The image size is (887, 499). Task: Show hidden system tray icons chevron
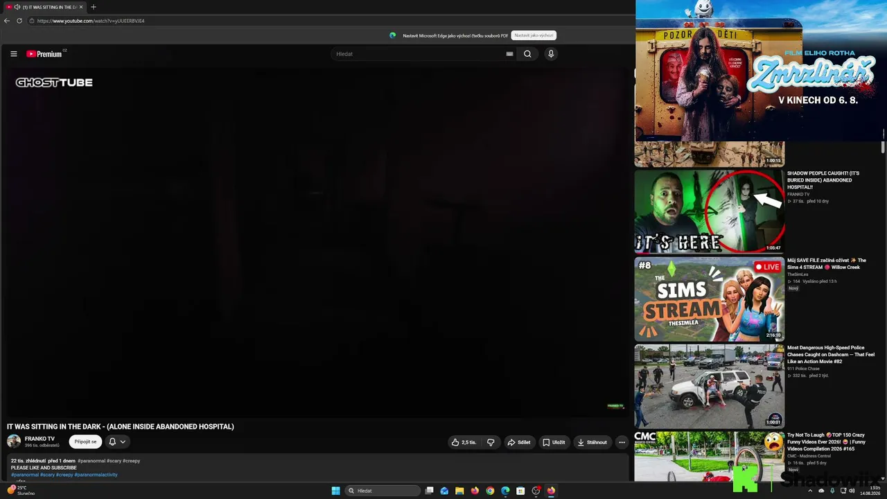click(x=810, y=491)
